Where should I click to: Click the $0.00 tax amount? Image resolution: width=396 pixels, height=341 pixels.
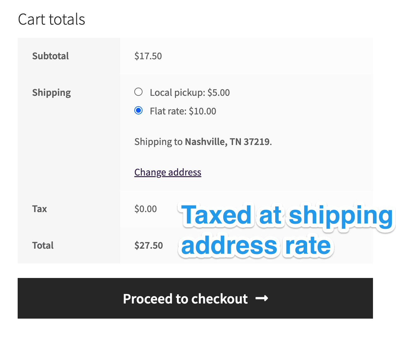click(x=145, y=209)
